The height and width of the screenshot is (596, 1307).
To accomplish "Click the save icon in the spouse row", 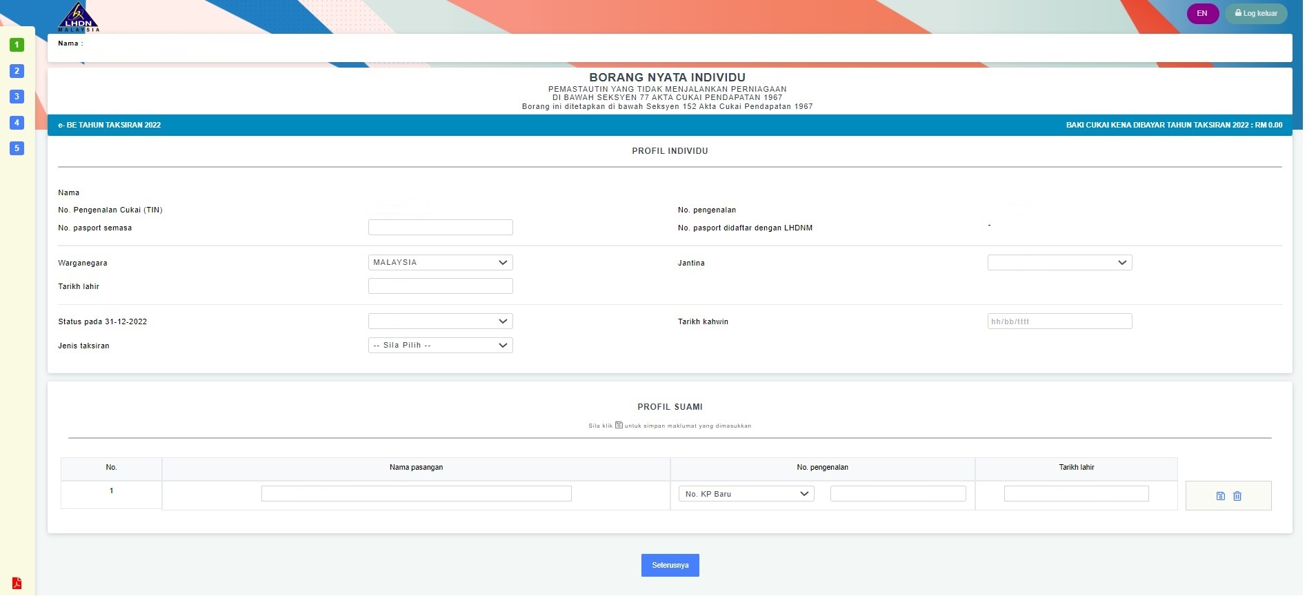I will [1220, 496].
